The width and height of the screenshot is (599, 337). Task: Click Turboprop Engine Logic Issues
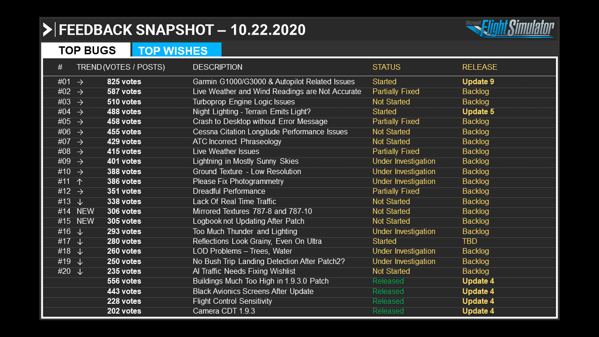coord(244,102)
